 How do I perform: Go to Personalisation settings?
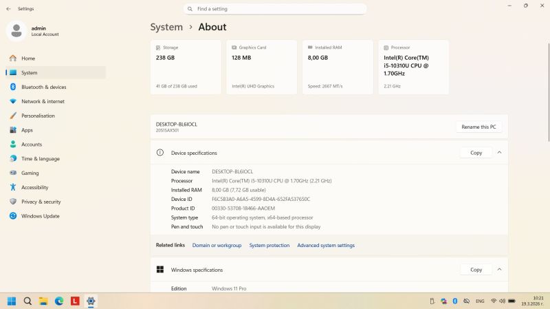38,116
